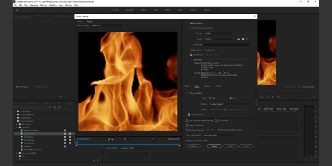Select the VP8 codec radio button
The width and height of the screenshot is (332, 166).
coord(210,98)
